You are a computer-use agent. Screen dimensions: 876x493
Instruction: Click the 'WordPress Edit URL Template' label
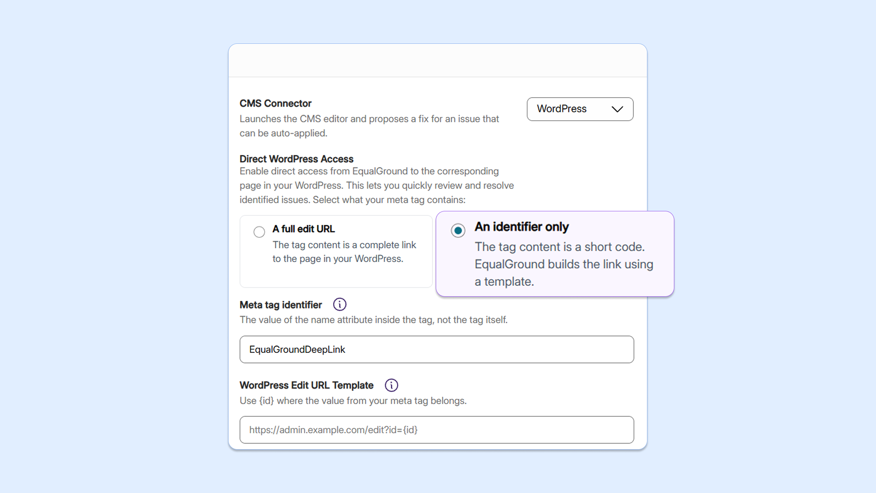pos(307,385)
